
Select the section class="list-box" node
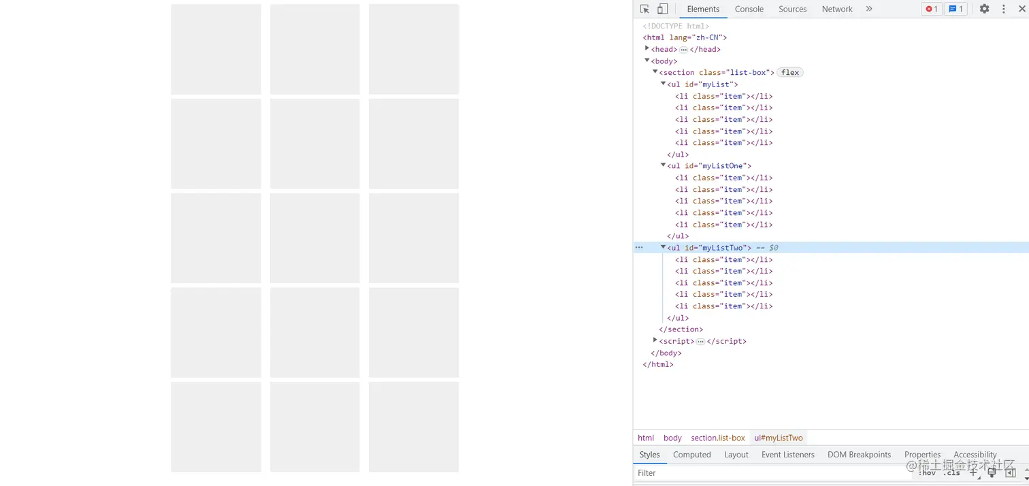(x=717, y=72)
